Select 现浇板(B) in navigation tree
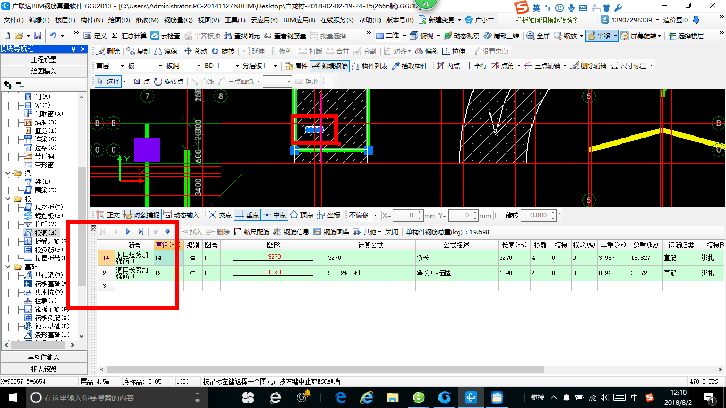 click(44, 207)
